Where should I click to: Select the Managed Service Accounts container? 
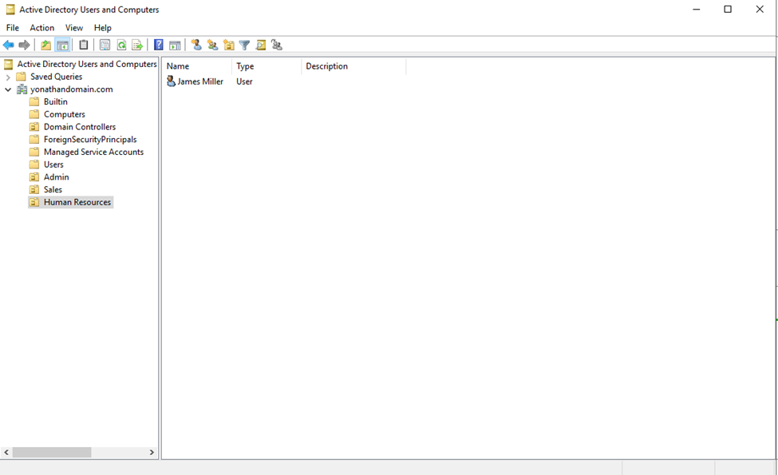click(94, 152)
